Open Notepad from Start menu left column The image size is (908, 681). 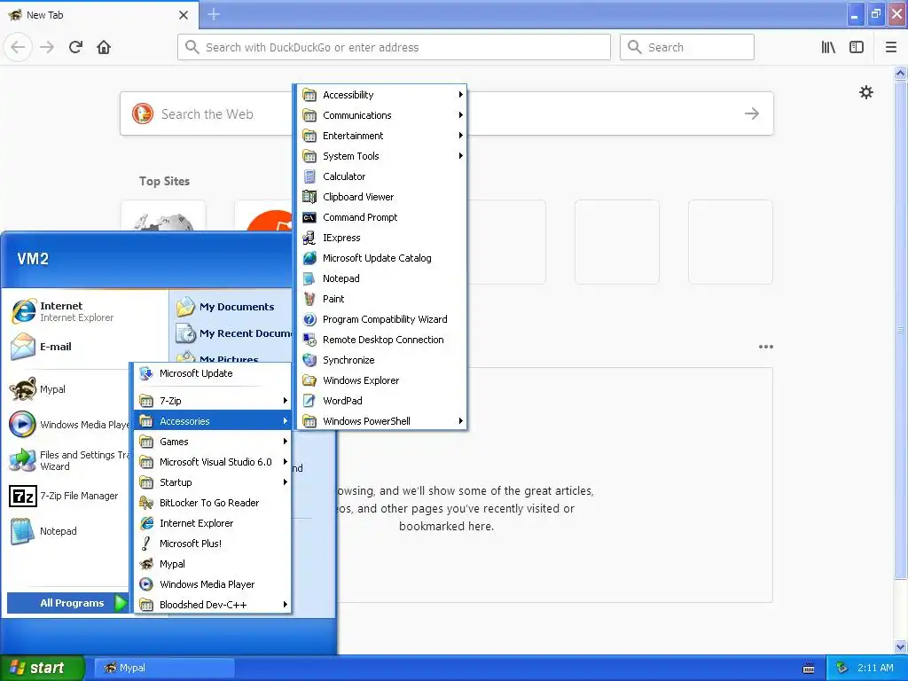pyautogui.click(x=67, y=532)
